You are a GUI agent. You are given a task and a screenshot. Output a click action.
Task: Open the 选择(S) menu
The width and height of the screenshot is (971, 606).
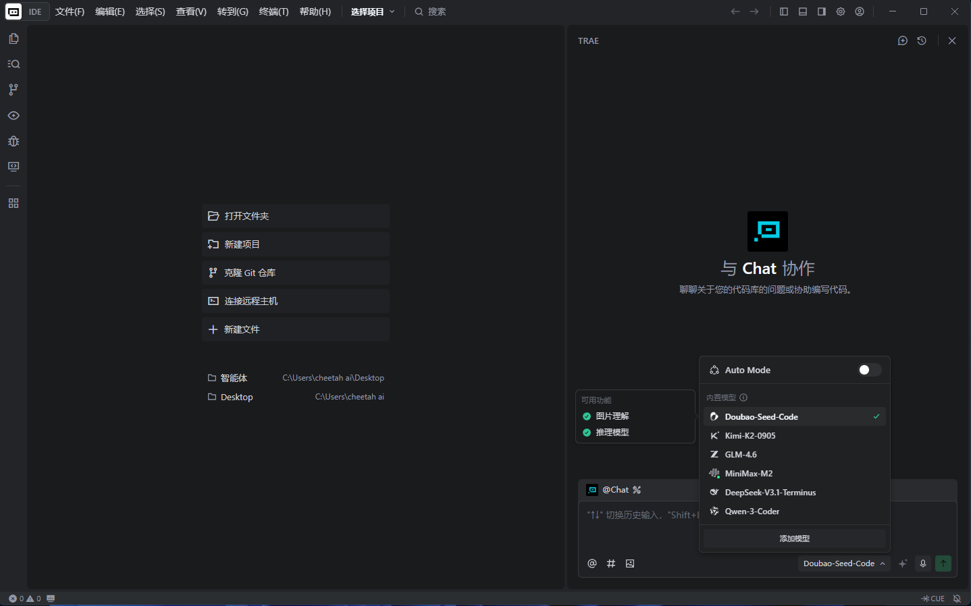pyautogui.click(x=150, y=11)
